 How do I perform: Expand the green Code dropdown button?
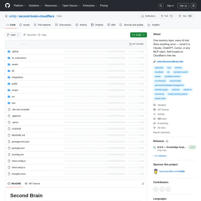coord(138,35)
